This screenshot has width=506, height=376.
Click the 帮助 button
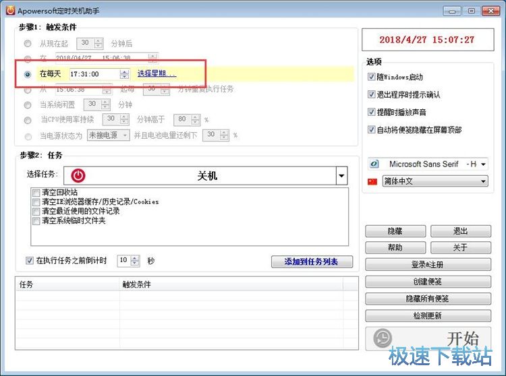coord(395,247)
